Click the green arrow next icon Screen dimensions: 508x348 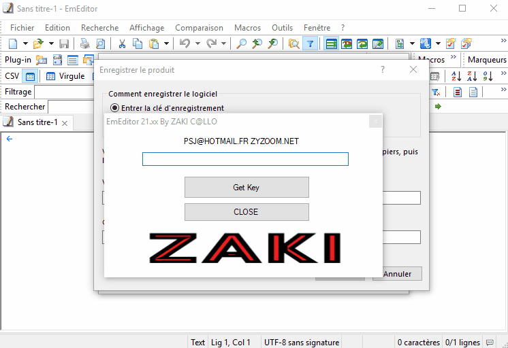tap(438, 107)
